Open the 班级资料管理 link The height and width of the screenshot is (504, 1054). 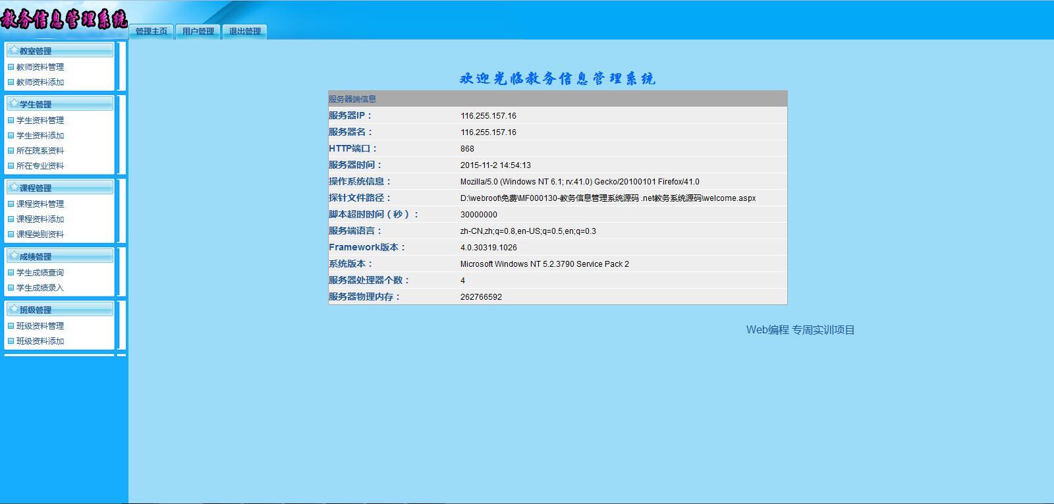click(40, 326)
